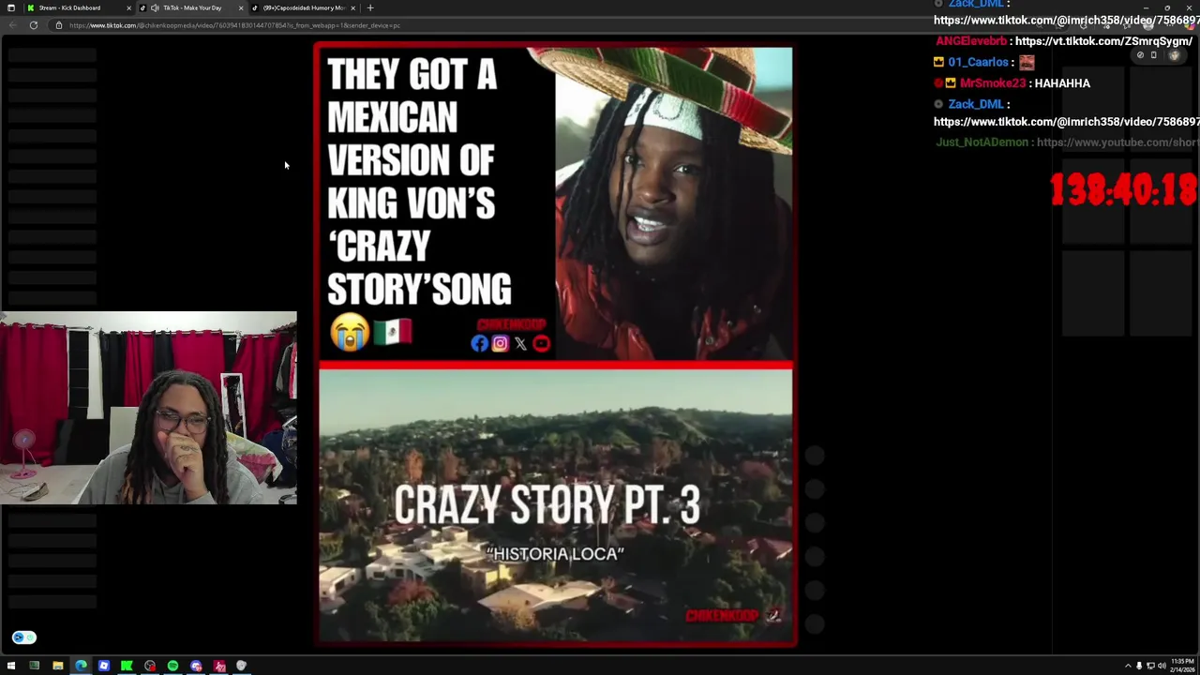
Task: Click the 'HISTORIA LOCA' subtitle in video
Action: click(555, 554)
